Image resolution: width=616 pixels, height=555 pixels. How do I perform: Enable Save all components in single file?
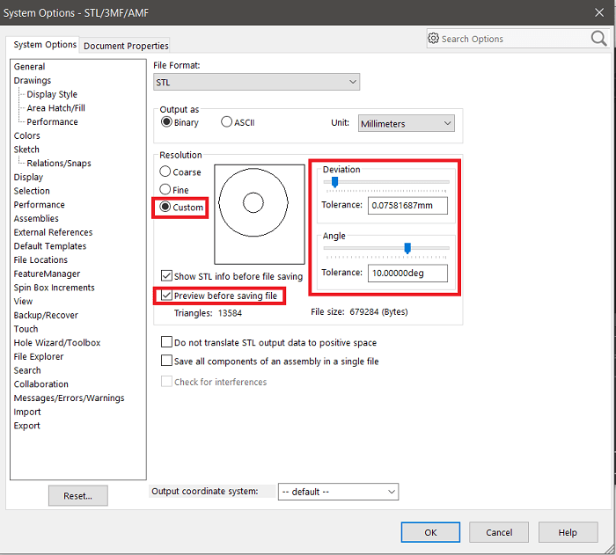point(166,361)
